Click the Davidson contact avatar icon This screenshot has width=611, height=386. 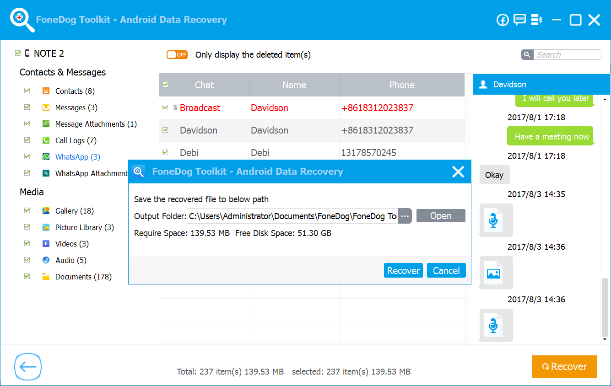(x=483, y=85)
